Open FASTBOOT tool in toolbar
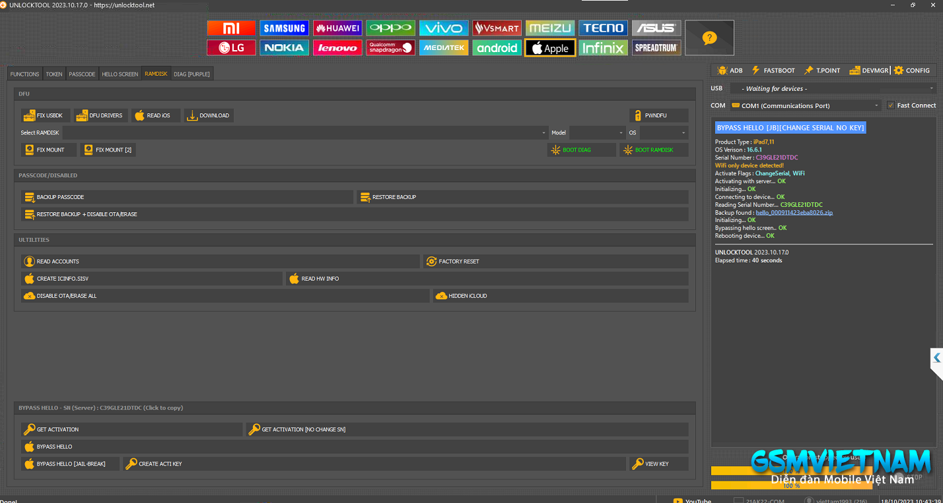943x503 pixels. pos(773,70)
